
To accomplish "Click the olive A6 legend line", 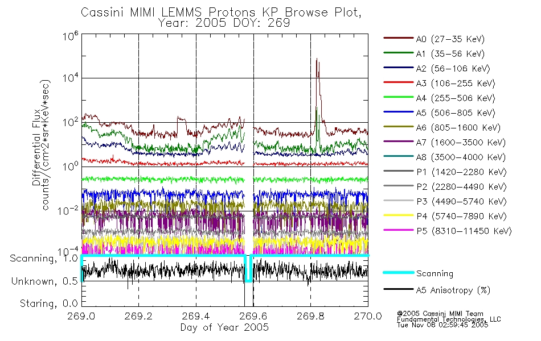I will pos(399,126).
